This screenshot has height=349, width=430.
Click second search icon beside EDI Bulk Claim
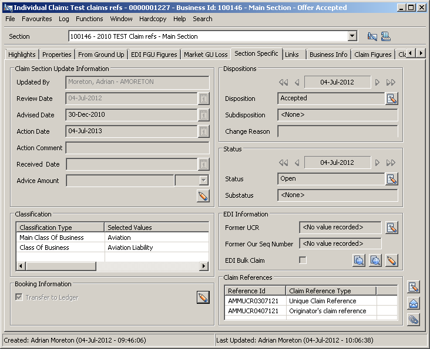pos(375,260)
